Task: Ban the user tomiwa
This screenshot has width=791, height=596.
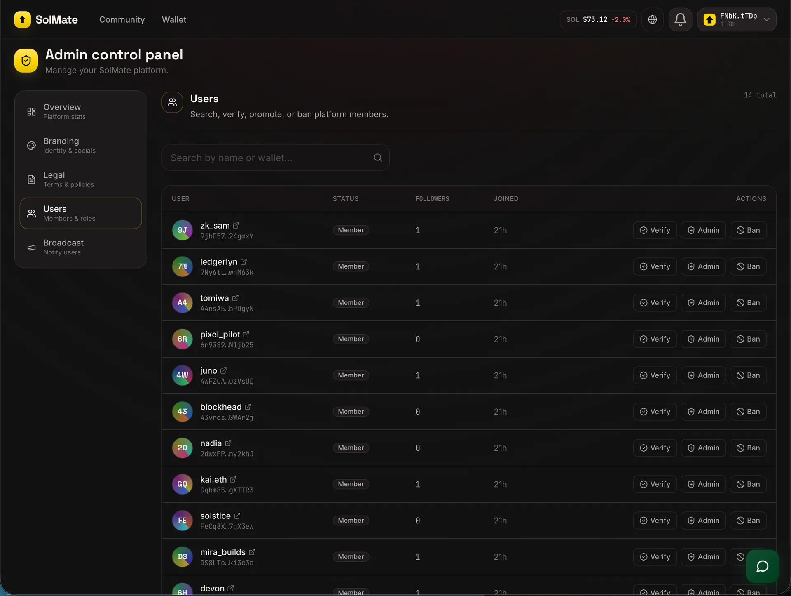Action: pos(748,303)
